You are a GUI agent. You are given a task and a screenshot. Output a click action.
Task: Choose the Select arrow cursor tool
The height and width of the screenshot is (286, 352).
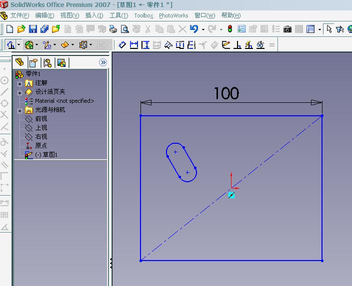(x=329, y=29)
